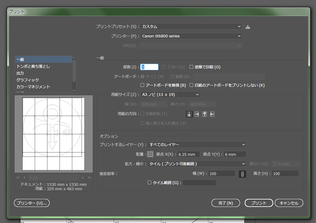Click the print preview thumbnail
Viewport: 316px width, 223px height.
54,134
